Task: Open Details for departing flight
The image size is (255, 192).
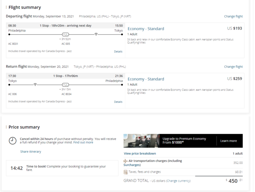Action: (x=118, y=51)
